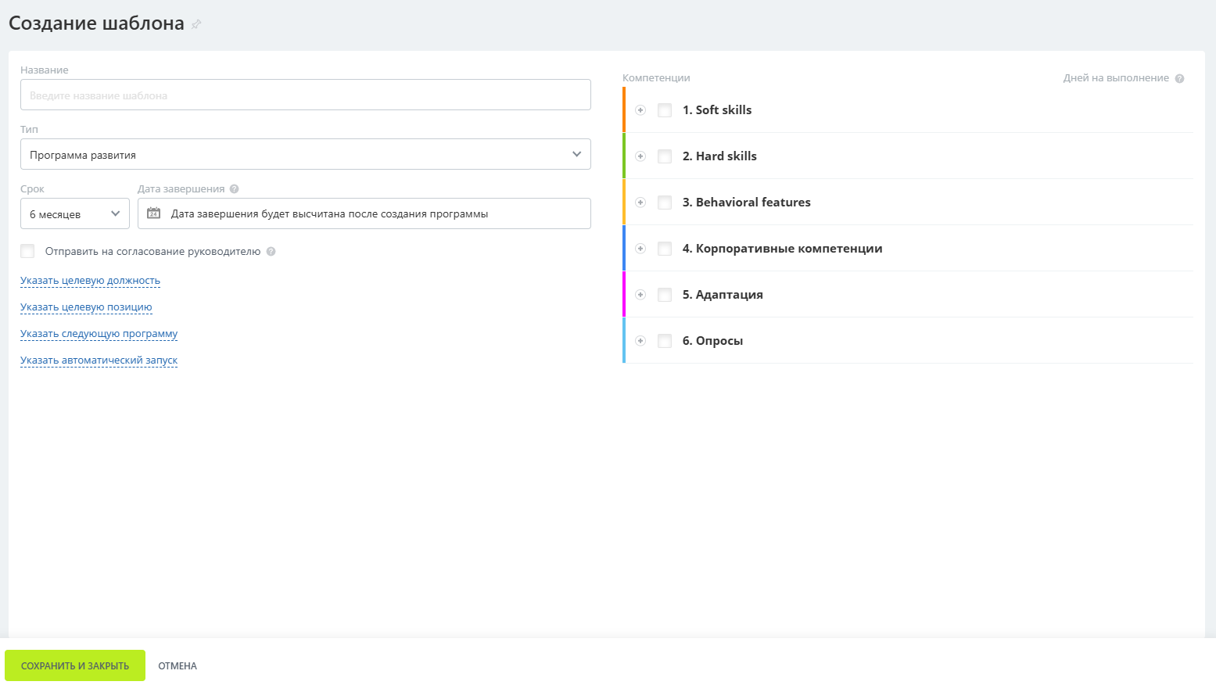This screenshot has width=1216, height=685.
Task: Select the 4. Корпоративные компетенции label
Action: pos(783,249)
